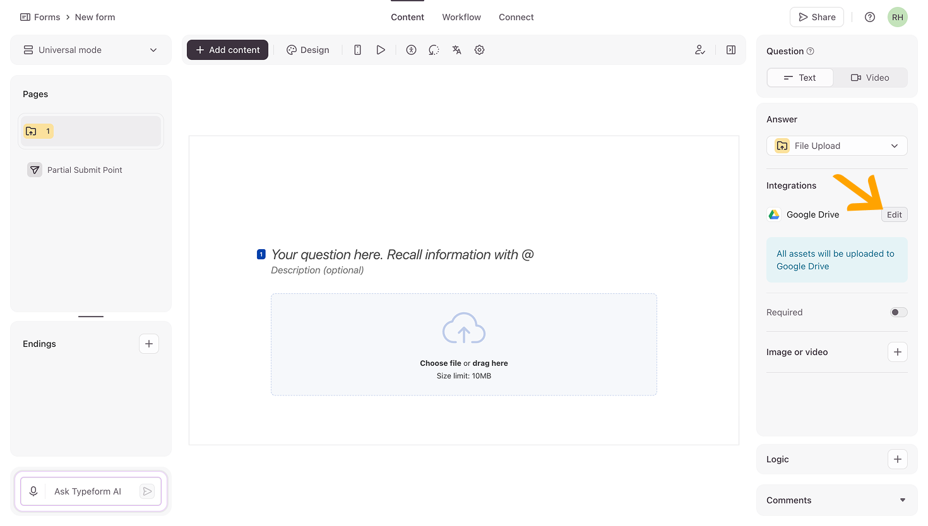Image resolution: width=928 pixels, height=526 pixels.
Task: Open the mobile preview icon in the toolbar
Action: coord(357,50)
